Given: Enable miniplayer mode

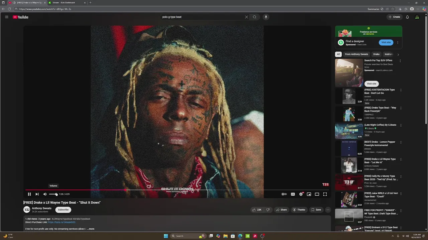Looking at the screenshot, I should [x=309, y=194].
